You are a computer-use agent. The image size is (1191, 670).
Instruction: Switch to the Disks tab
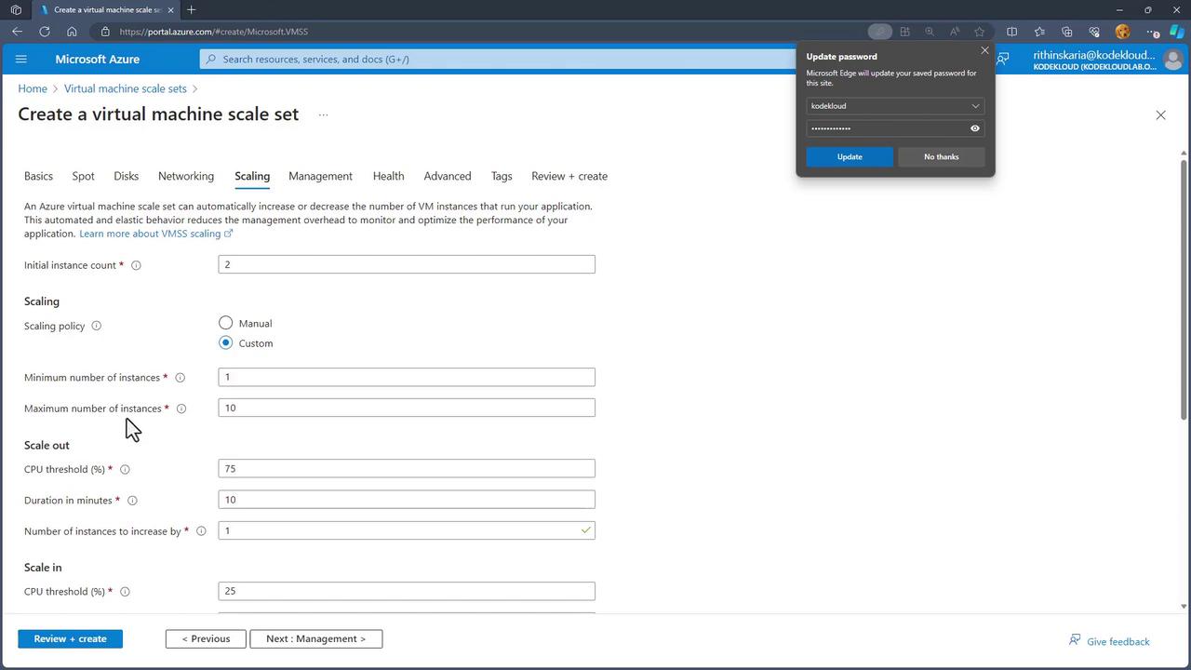point(126,176)
